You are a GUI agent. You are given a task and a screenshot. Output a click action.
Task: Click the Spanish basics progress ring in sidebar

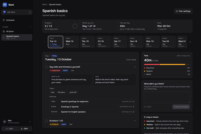(4, 37)
